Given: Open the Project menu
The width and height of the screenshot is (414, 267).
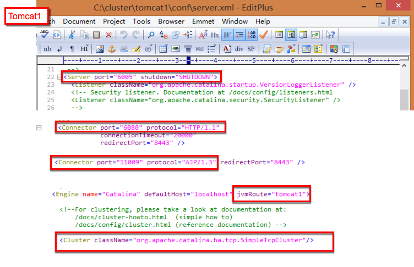Looking at the screenshot, I should [x=114, y=21].
